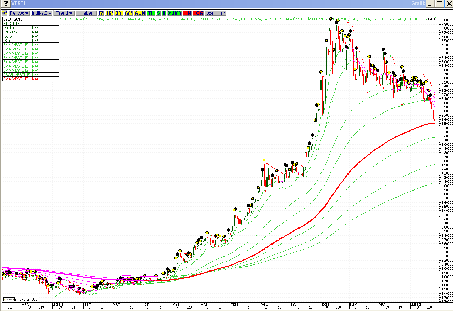Image resolution: width=453 pixels, height=311 pixels.
Task: Select the GÜN daily period button
Action: tap(140, 13)
